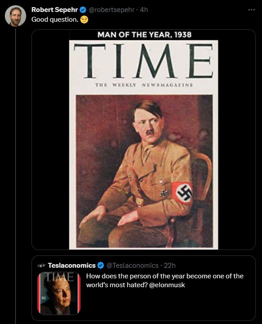
Task: Open the @robertsepehr handle link
Action: coord(112,10)
